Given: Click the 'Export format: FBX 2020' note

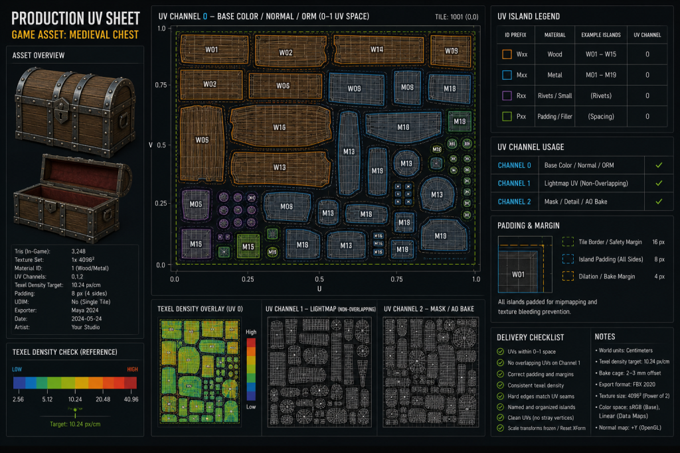Looking at the screenshot, I should [627, 384].
